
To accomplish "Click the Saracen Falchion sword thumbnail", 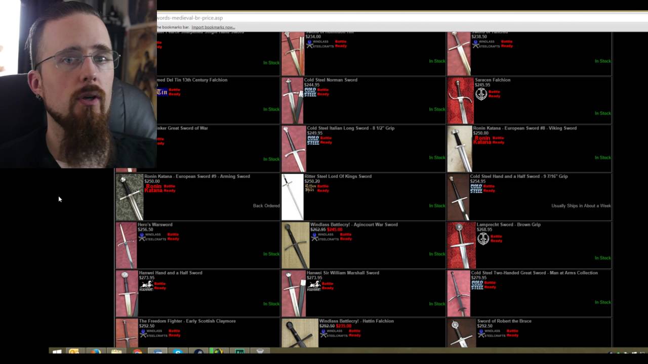I will 460,101.
